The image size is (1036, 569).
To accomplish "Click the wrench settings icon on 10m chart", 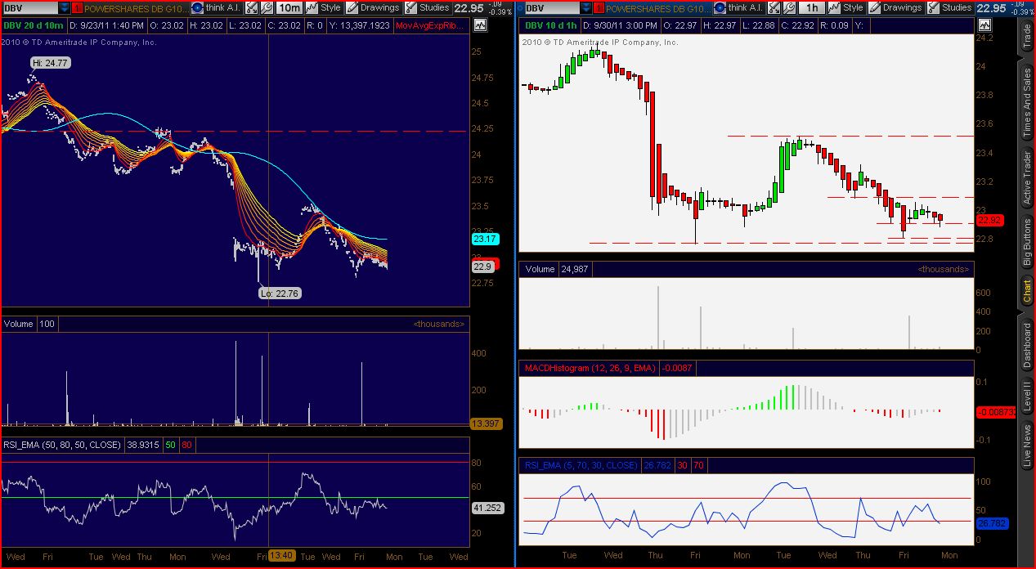I will point(267,7).
